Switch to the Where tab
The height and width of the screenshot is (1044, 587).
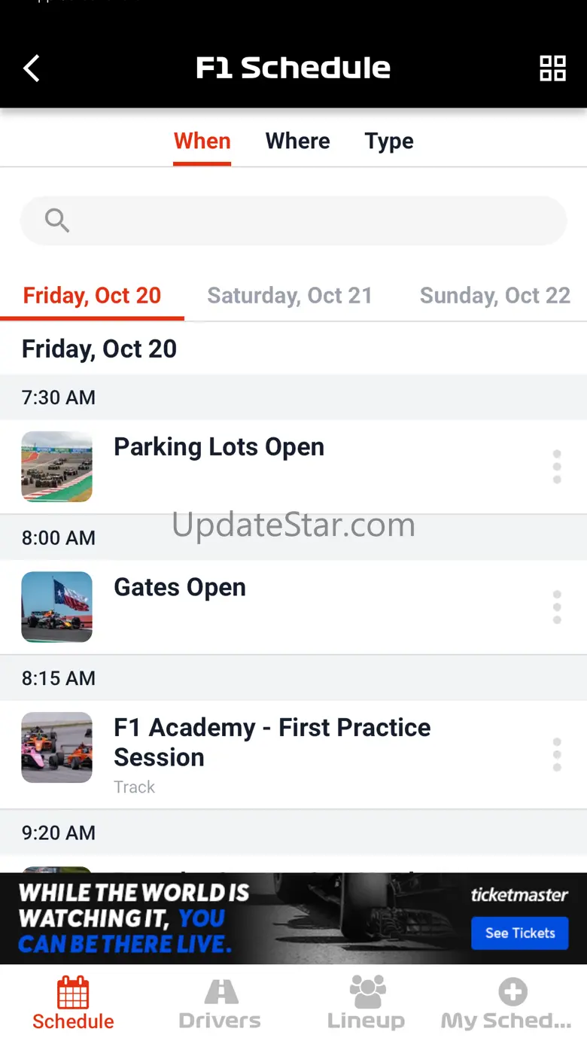coord(297,142)
